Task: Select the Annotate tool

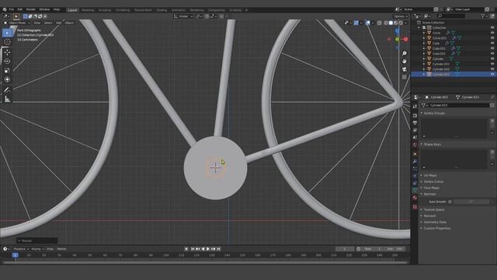Action: click(7, 90)
